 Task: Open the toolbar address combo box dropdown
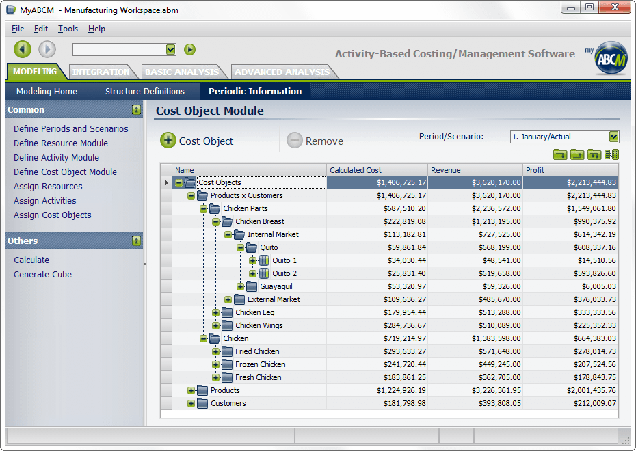click(171, 49)
